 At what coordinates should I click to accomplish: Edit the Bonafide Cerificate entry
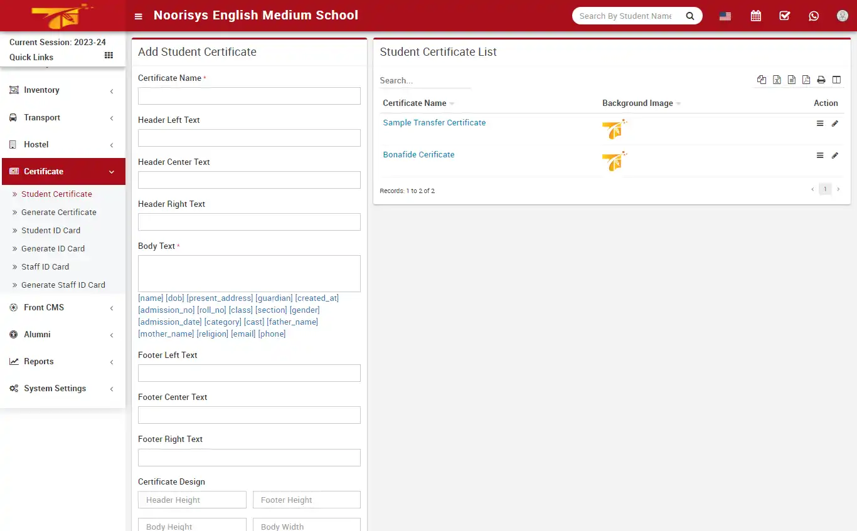point(835,155)
